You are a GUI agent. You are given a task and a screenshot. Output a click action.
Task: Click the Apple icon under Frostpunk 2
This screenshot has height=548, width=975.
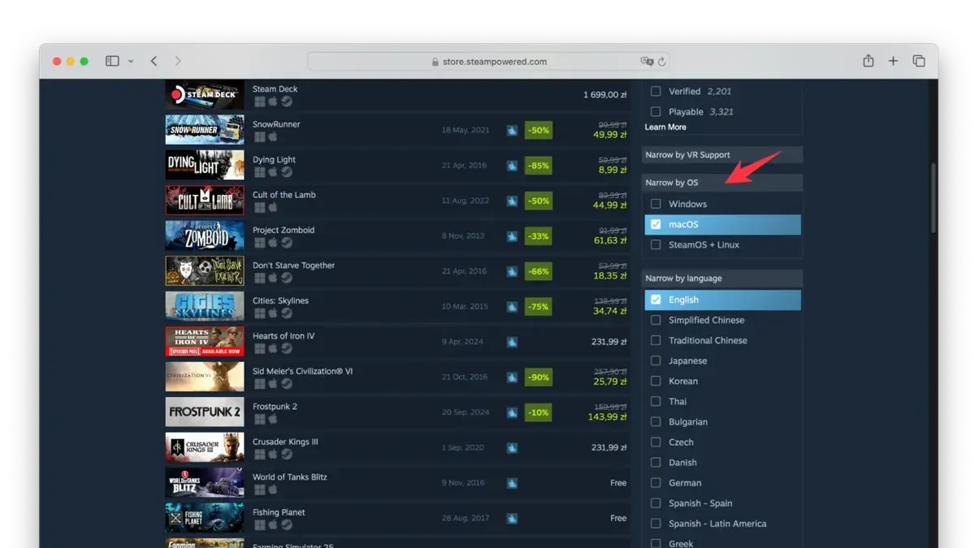pos(273,419)
